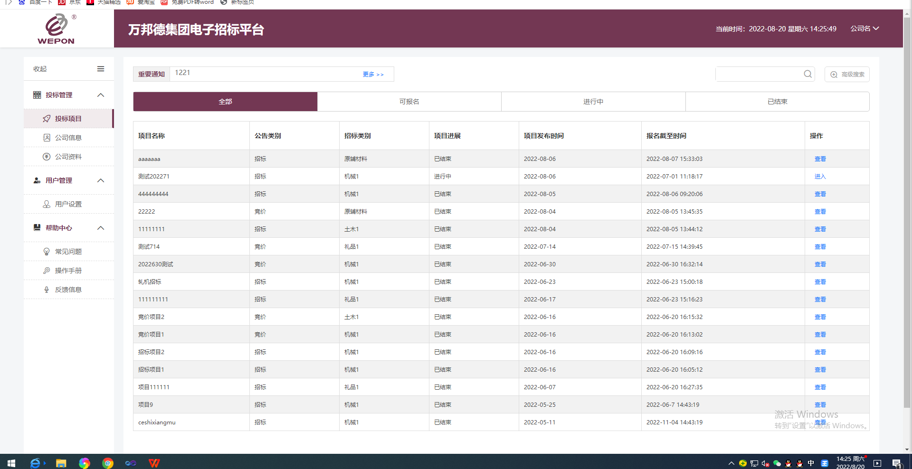Click 查看 for project 测试714

(820, 247)
